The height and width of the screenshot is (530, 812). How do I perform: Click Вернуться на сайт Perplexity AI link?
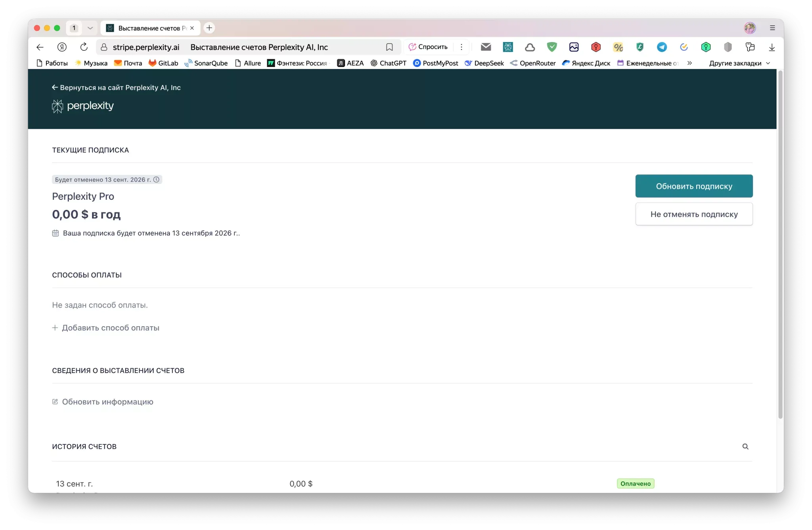pos(116,88)
